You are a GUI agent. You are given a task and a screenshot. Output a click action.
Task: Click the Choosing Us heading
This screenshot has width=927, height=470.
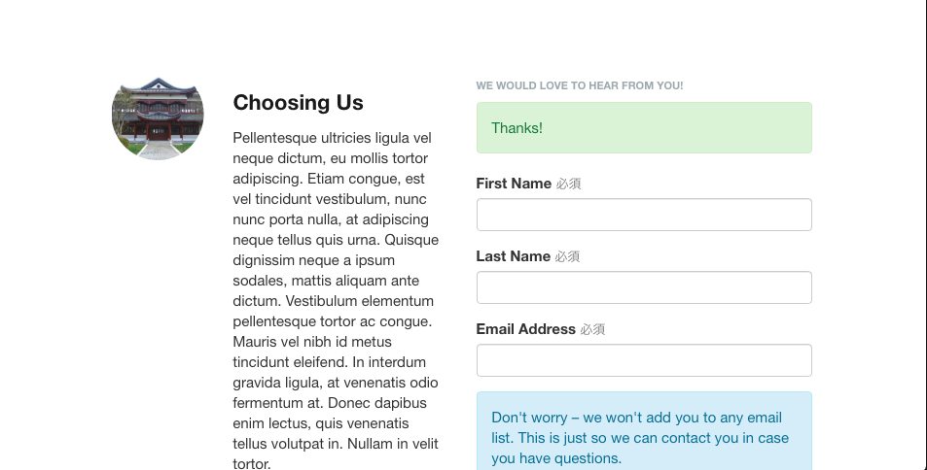tap(298, 102)
